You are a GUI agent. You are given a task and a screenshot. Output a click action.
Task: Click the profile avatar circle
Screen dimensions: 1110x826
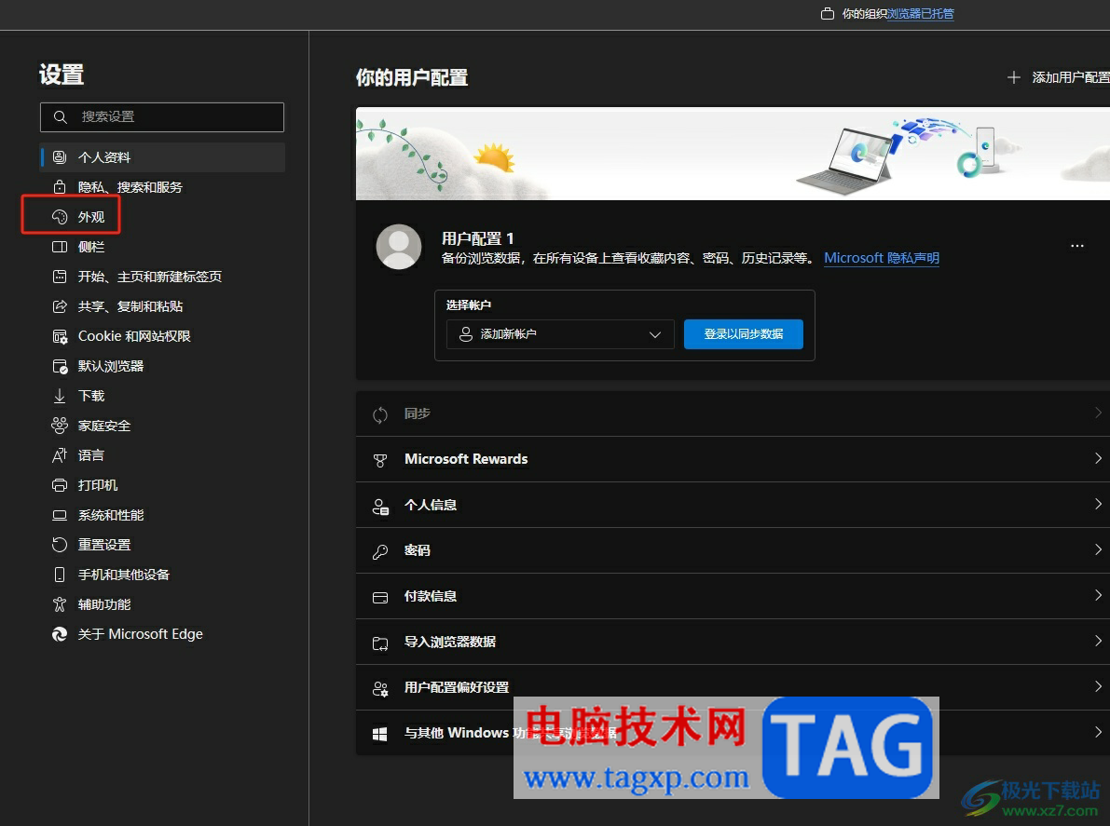tap(398, 246)
